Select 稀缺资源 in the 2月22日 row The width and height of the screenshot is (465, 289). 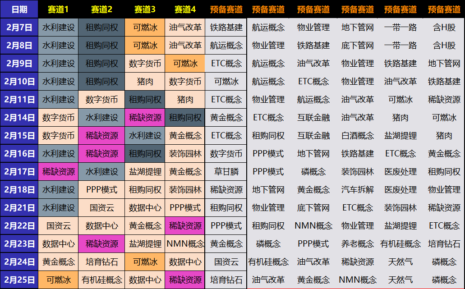pyautogui.click(x=185, y=226)
